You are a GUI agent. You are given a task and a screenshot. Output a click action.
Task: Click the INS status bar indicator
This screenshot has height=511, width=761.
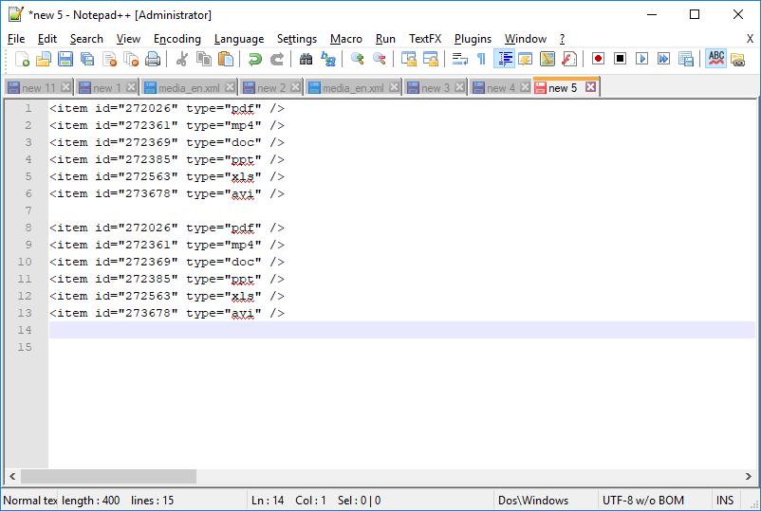point(725,501)
